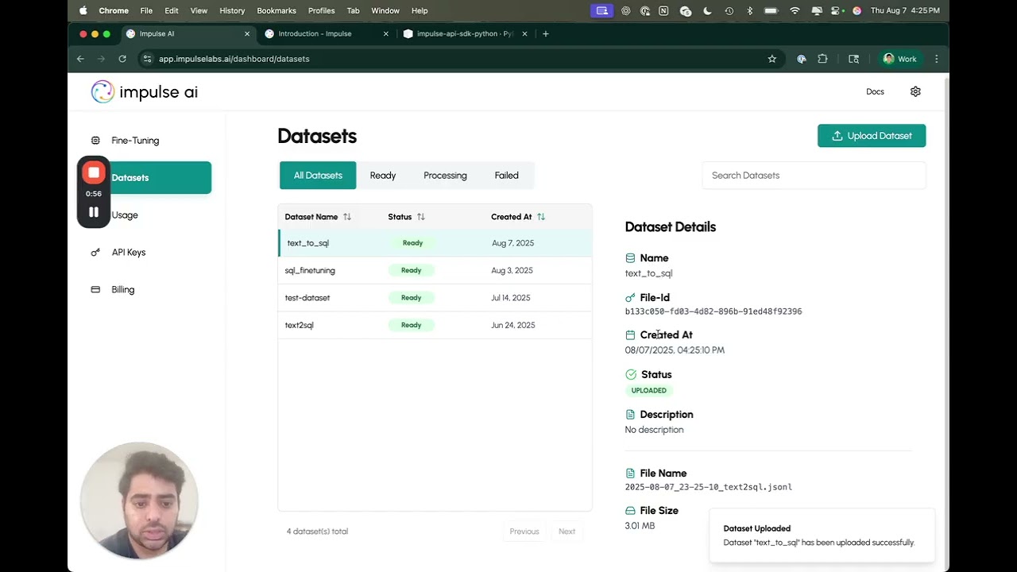
Task: Click Ready badge for sql_finetuning
Action: click(411, 271)
